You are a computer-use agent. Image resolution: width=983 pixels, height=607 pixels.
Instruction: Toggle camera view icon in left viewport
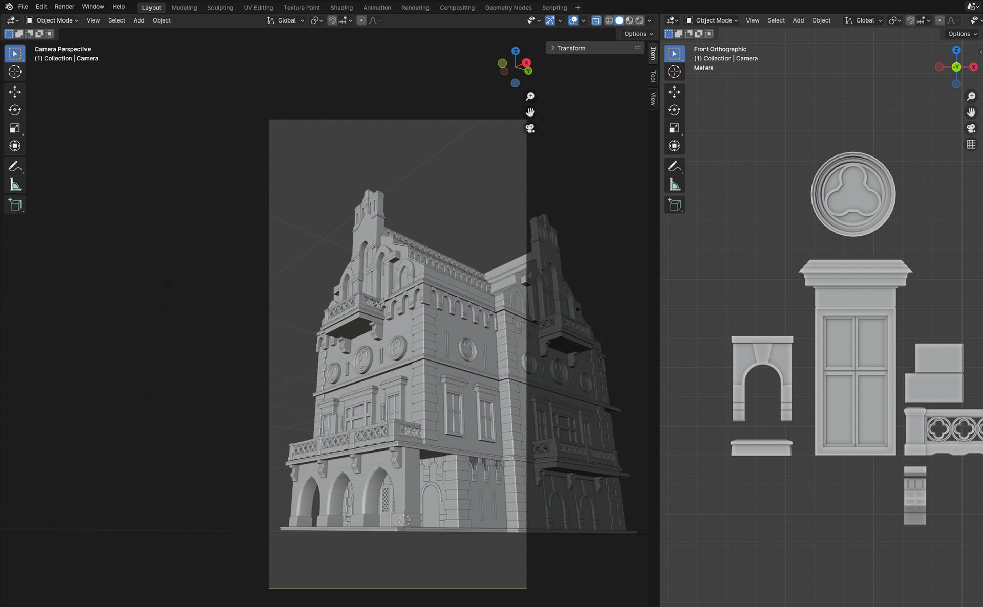530,128
